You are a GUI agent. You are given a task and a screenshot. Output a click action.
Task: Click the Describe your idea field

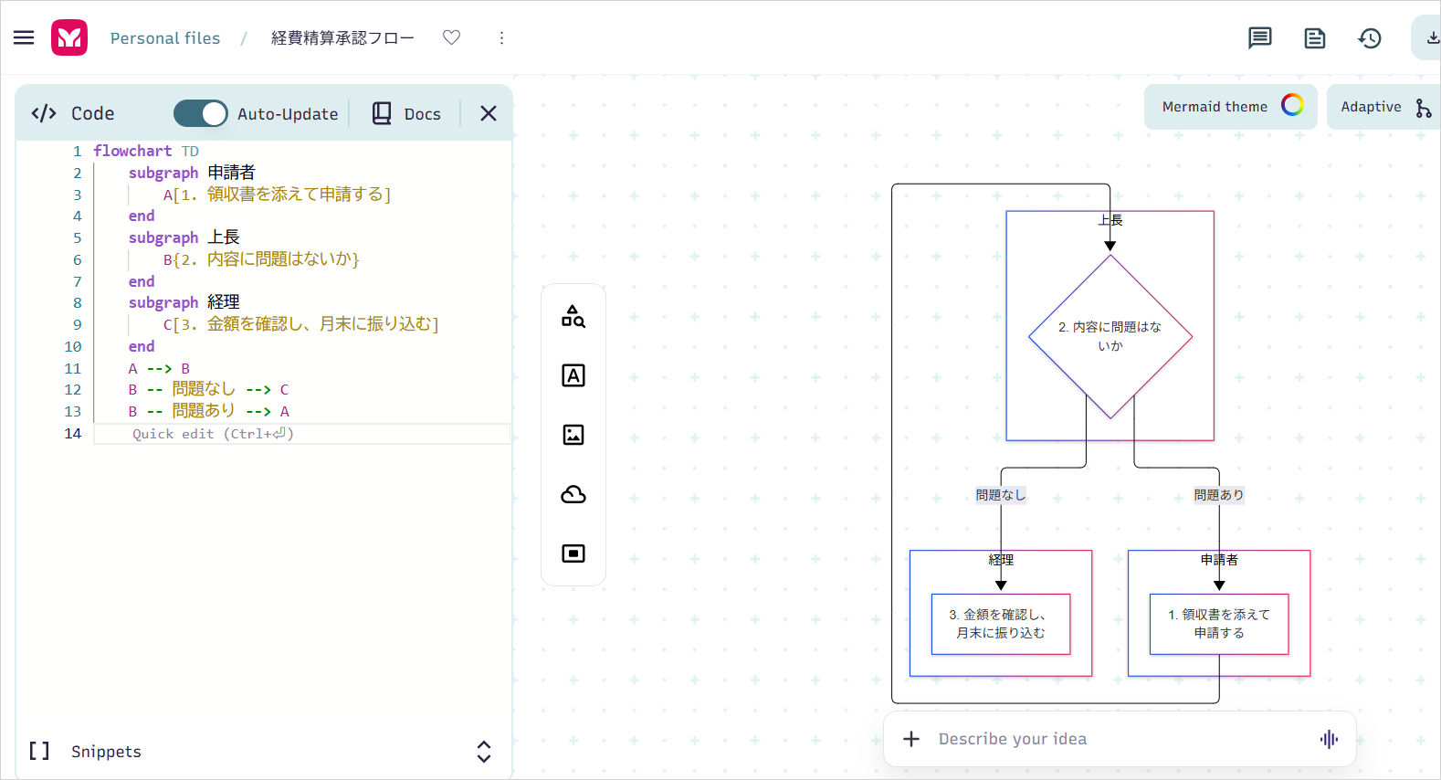(1120, 739)
